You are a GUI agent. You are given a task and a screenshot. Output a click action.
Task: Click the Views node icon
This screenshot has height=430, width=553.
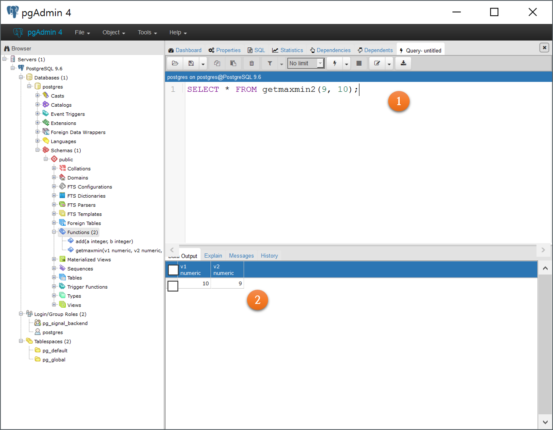63,305
